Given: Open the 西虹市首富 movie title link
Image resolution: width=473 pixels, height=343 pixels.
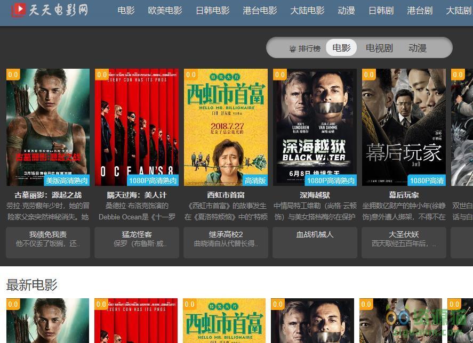Looking at the screenshot, I should (226, 195).
